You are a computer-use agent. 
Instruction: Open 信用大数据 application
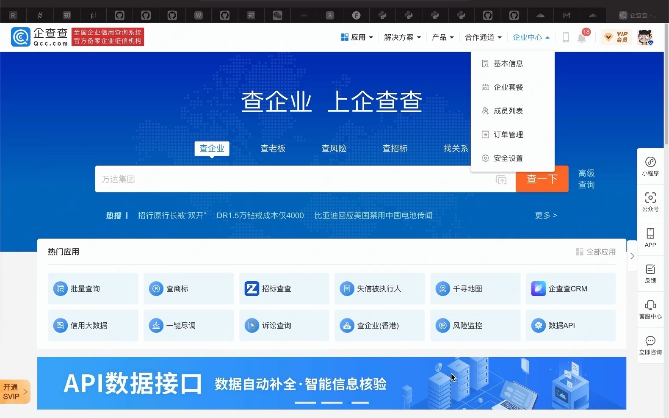(93, 325)
